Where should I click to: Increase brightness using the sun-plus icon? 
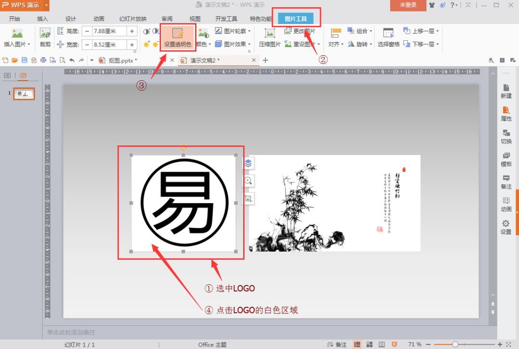pyautogui.click(x=146, y=44)
